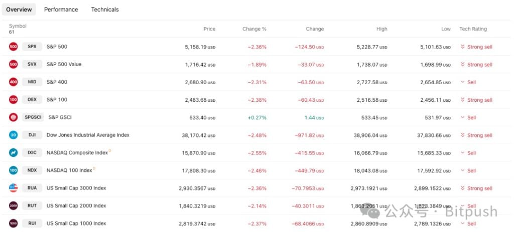Click the NASDAQ 100 NDX logo icon
Viewport: 514px width, 232px height.
[x=14, y=170]
